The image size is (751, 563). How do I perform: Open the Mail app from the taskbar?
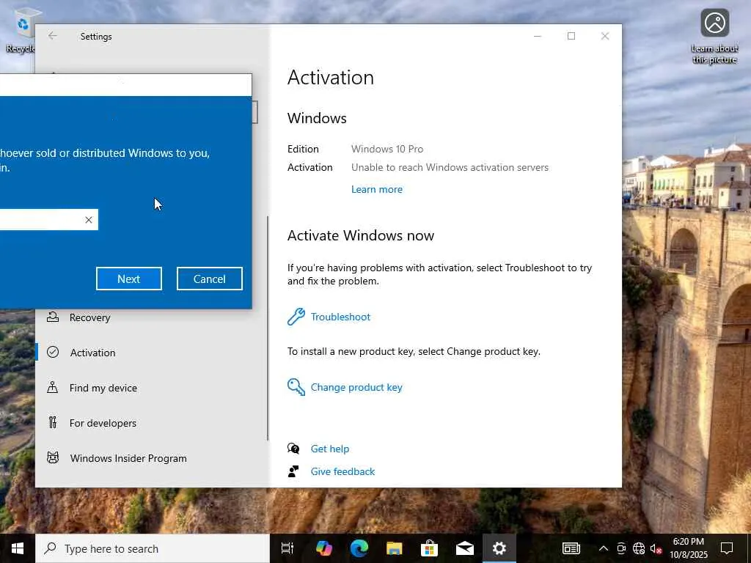[464, 548]
